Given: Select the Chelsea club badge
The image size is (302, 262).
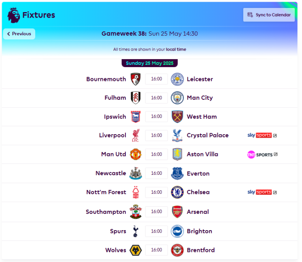Looking at the screenshot, I should (x=177, y=192).
